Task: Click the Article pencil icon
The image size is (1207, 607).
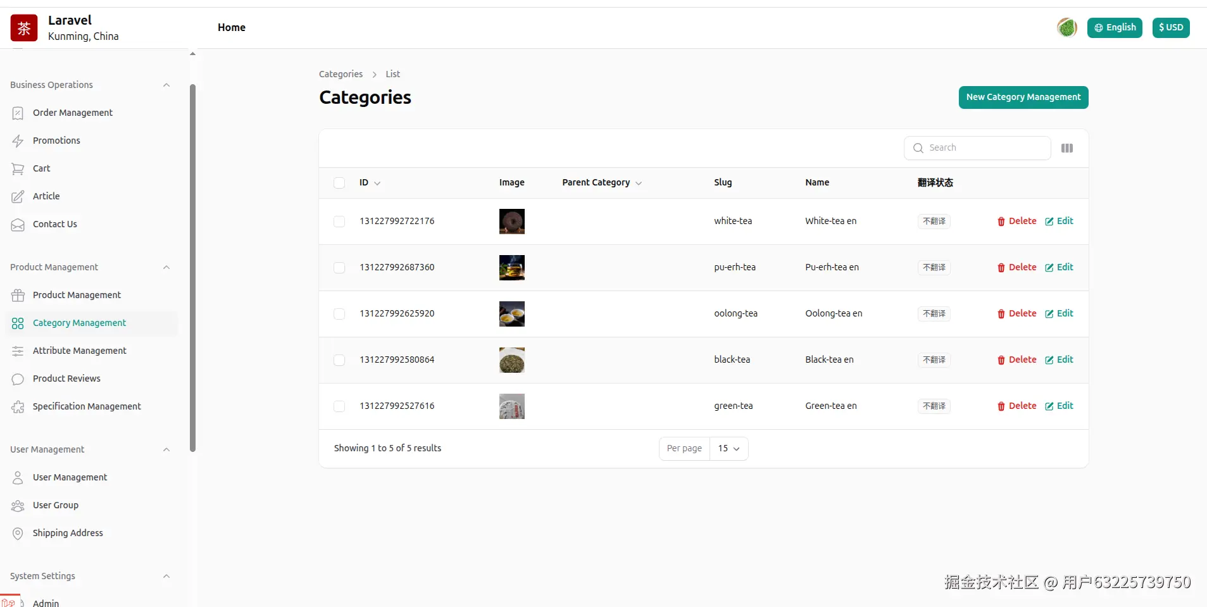Action: tap(18, 197)
